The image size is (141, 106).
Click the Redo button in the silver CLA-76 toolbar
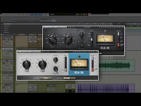46,52
